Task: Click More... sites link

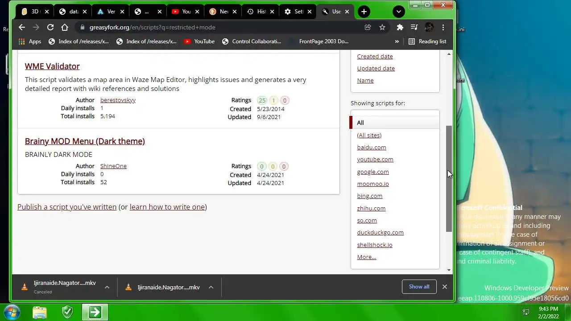Action: point(366,257)
